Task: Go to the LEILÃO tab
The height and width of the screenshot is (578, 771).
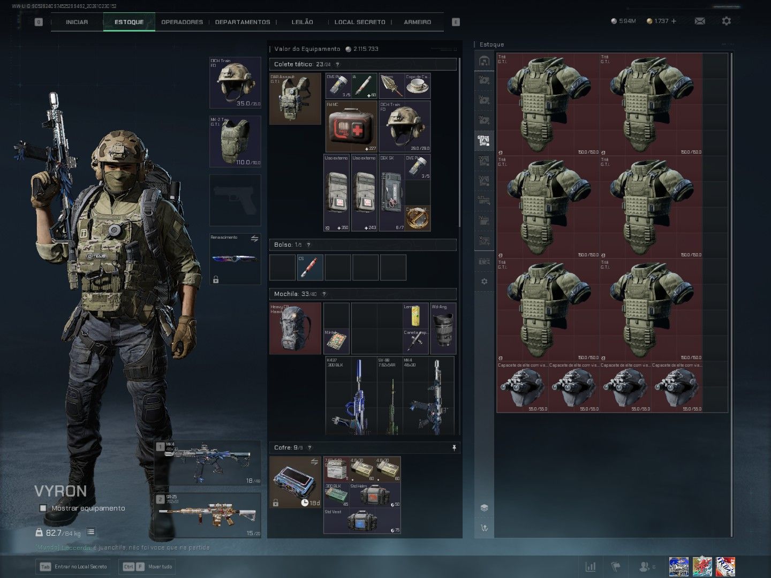Action: (302, 22)
